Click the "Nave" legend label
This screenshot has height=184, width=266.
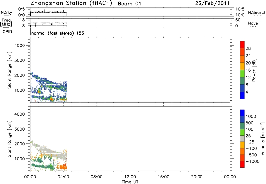point(253,23)
